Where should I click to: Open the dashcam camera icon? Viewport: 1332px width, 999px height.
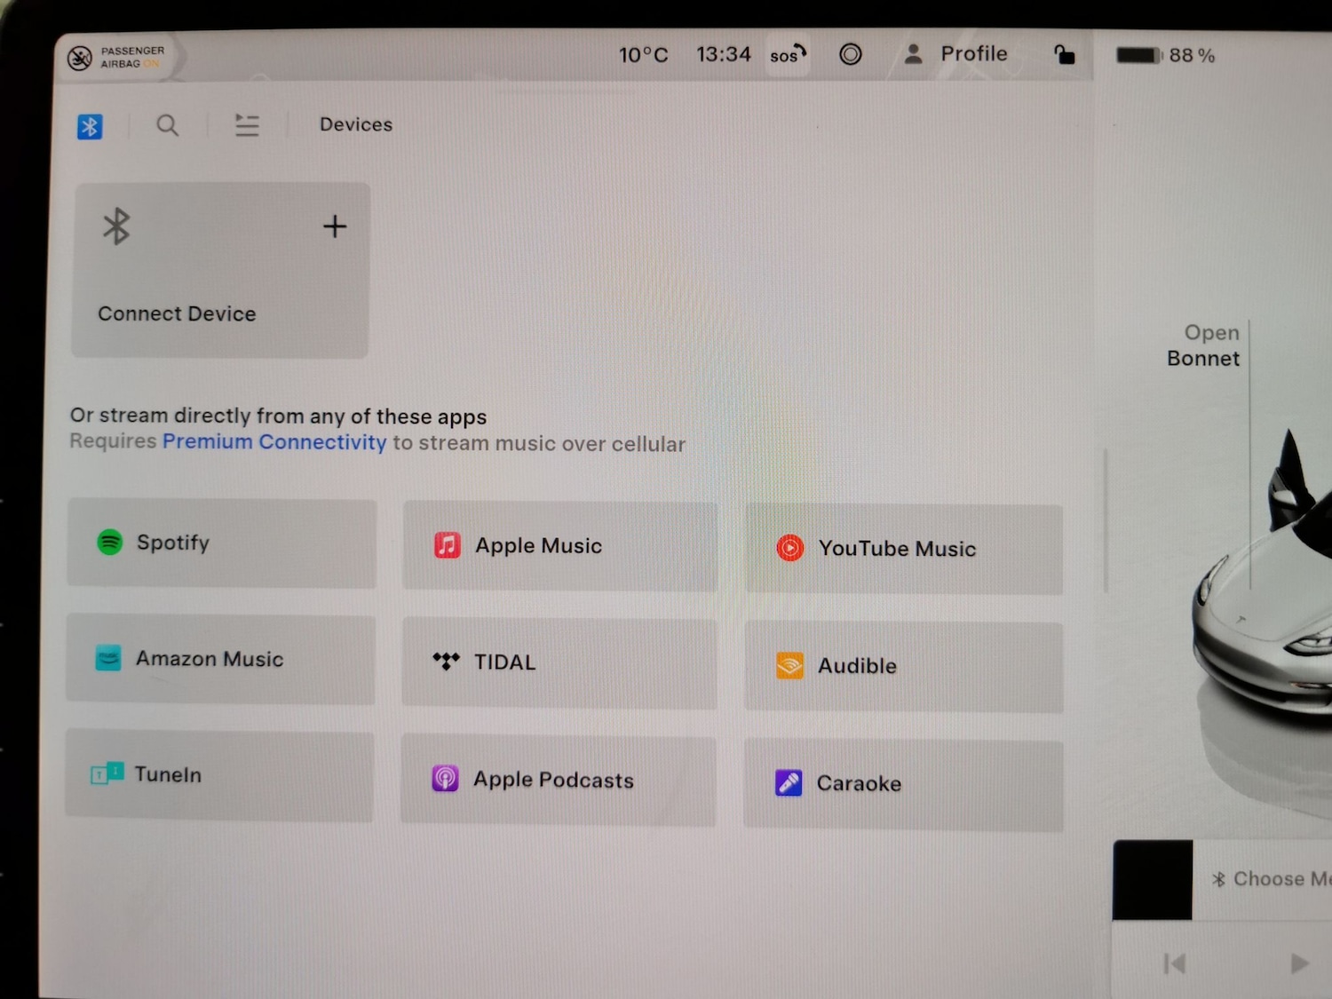coord(850,55)
